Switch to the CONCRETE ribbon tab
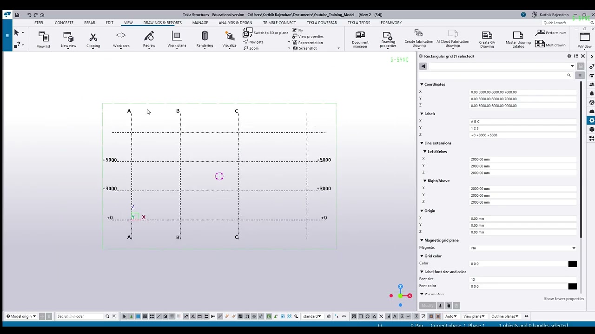595x334 pixels. 64,23
